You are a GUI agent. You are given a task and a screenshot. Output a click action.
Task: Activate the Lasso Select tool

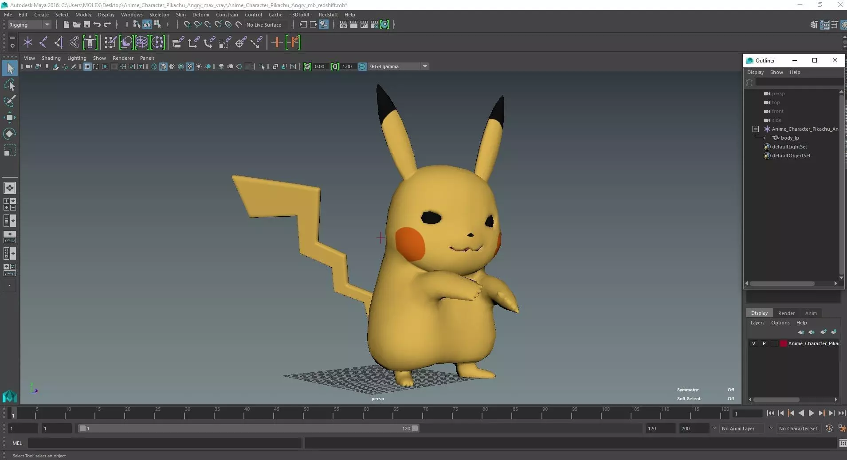coord(10,85)
